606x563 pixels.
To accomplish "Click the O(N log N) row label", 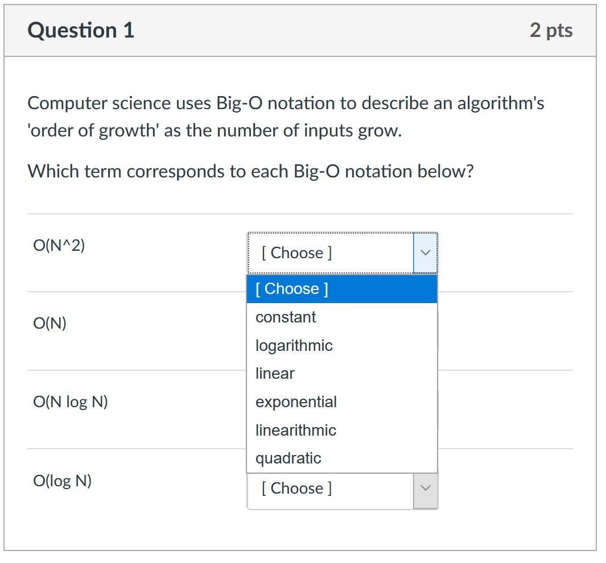I will click(71, 402).
